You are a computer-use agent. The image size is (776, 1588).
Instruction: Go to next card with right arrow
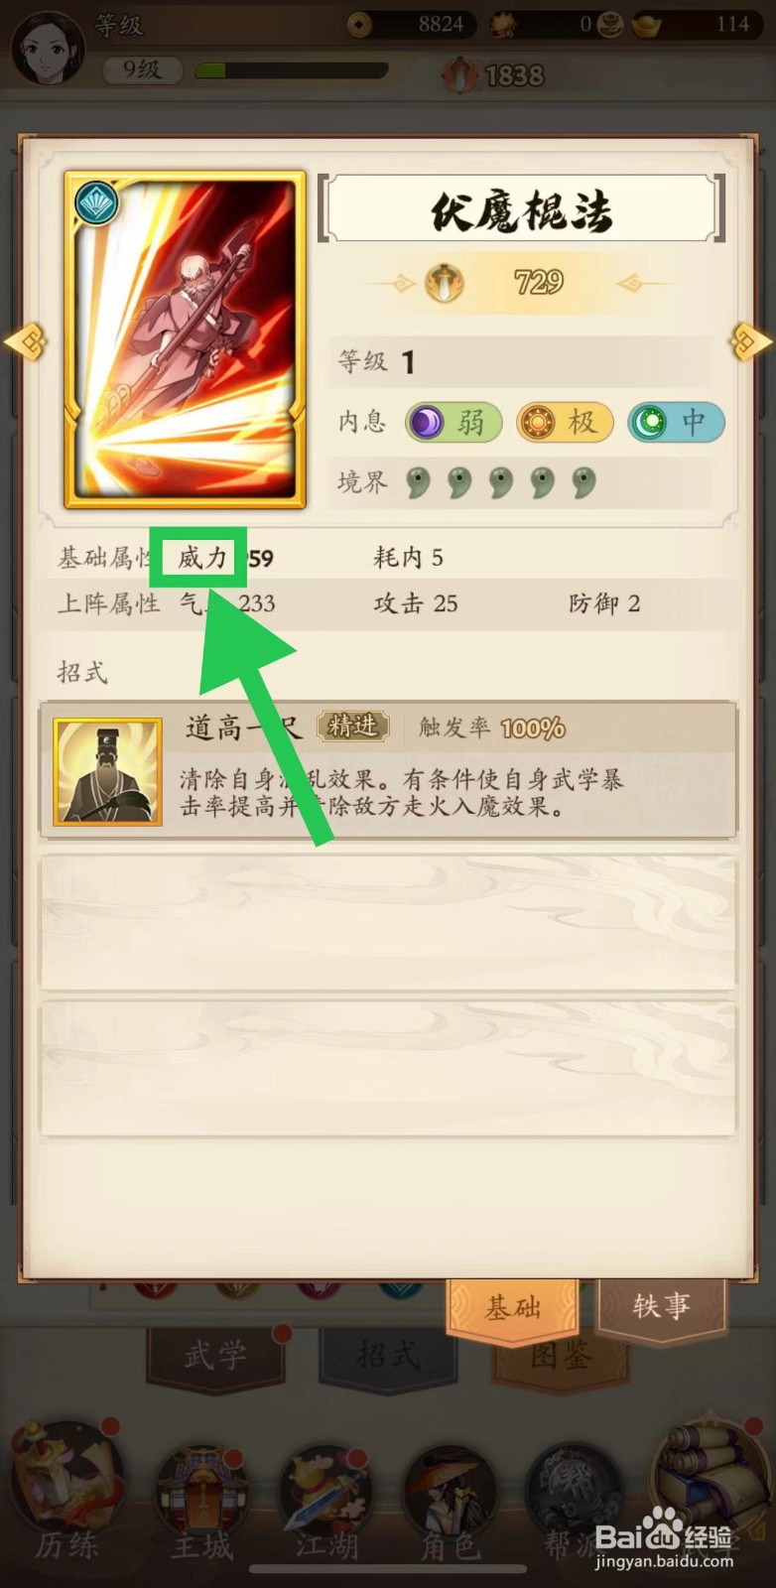tap(751, 341)
